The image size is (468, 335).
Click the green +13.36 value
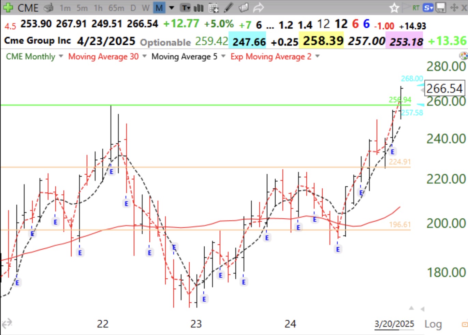point(448,41)
